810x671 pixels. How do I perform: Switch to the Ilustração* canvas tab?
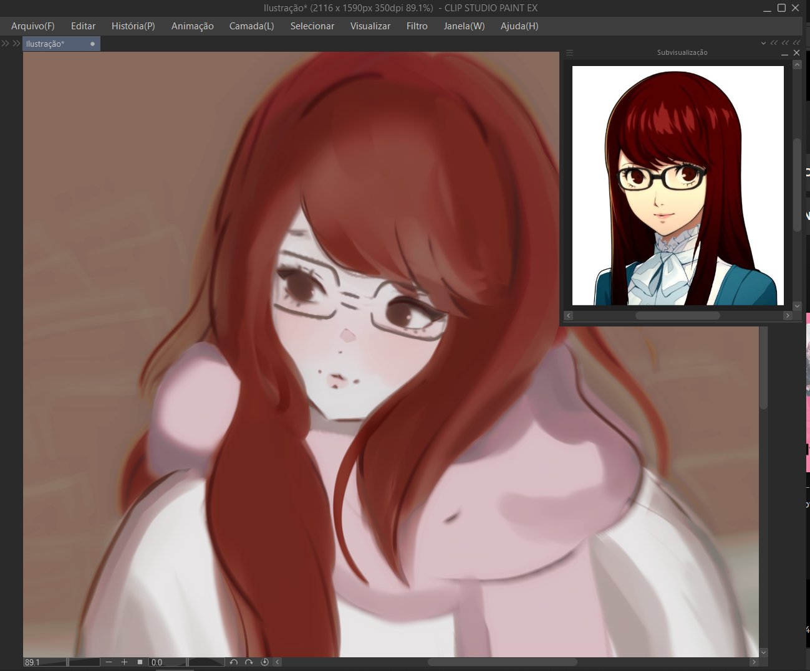click(x=61, y=44)
